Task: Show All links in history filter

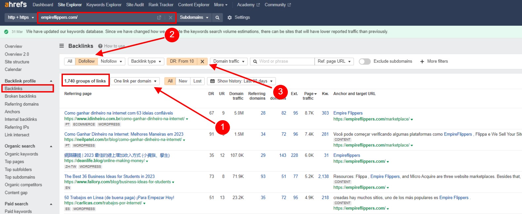Action: 170,81
